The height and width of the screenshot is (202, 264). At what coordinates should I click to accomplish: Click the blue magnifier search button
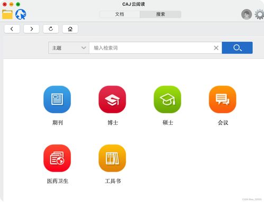tap(237, 48)
